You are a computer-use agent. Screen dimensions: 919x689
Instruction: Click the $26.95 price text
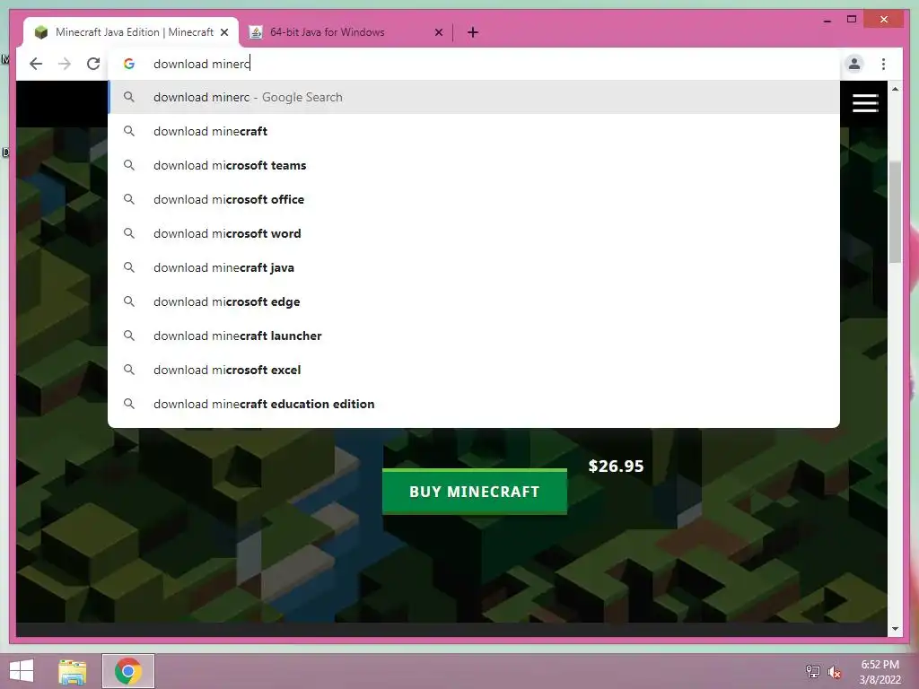coord(616,467)
